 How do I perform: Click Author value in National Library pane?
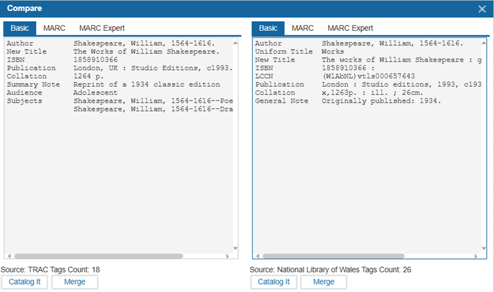pyautogui.click(x=393, y=43)
